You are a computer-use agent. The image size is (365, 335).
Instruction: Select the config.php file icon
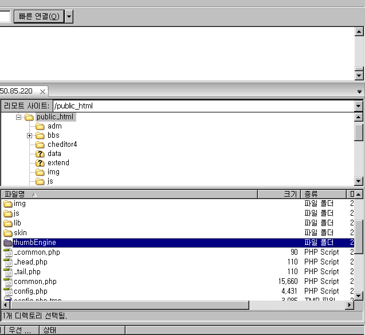8,291
